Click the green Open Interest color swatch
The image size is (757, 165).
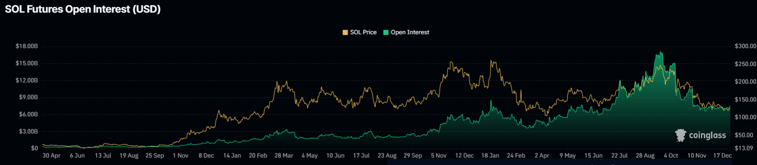386,33
